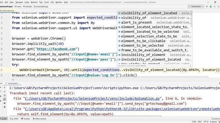Select the Automation.py editor tab

click(8, 11)
